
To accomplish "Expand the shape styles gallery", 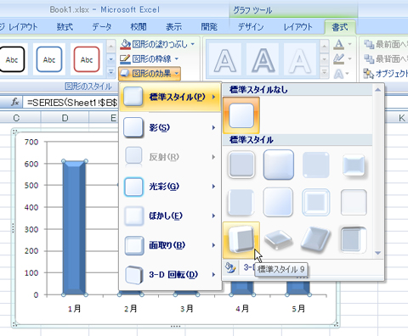I will 110,72.
